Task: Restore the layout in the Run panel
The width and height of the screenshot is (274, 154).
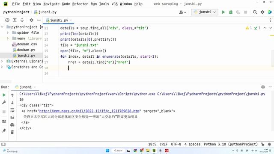Action: point(4,121)
